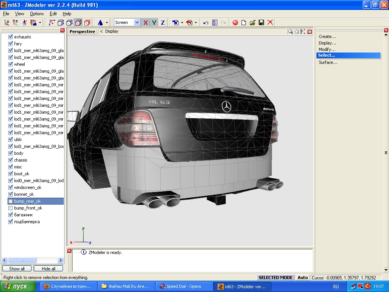Toggle the Z axis constraint
This screenshot has width=389, height=292.
coord(163,22)
